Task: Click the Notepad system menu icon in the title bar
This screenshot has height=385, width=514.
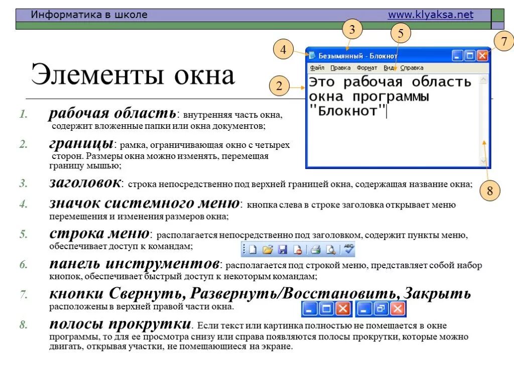Action: (312, 55)
